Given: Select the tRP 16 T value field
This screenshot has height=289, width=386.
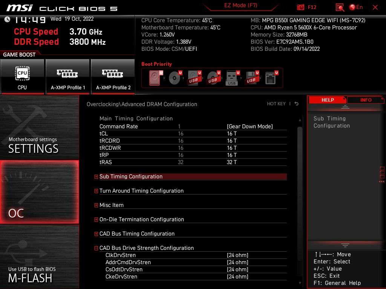Looking at the screenshot, I should point(232,155).
